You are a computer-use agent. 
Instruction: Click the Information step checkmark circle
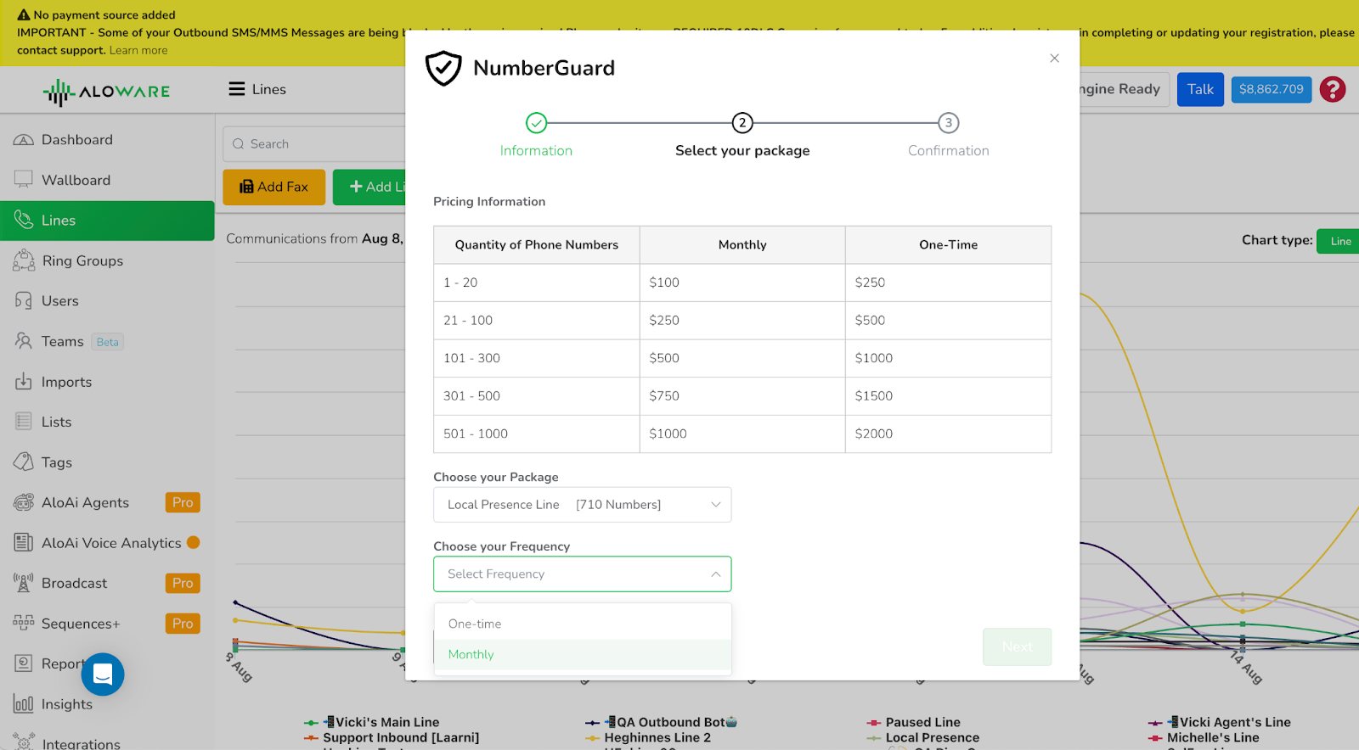point(536,123)
